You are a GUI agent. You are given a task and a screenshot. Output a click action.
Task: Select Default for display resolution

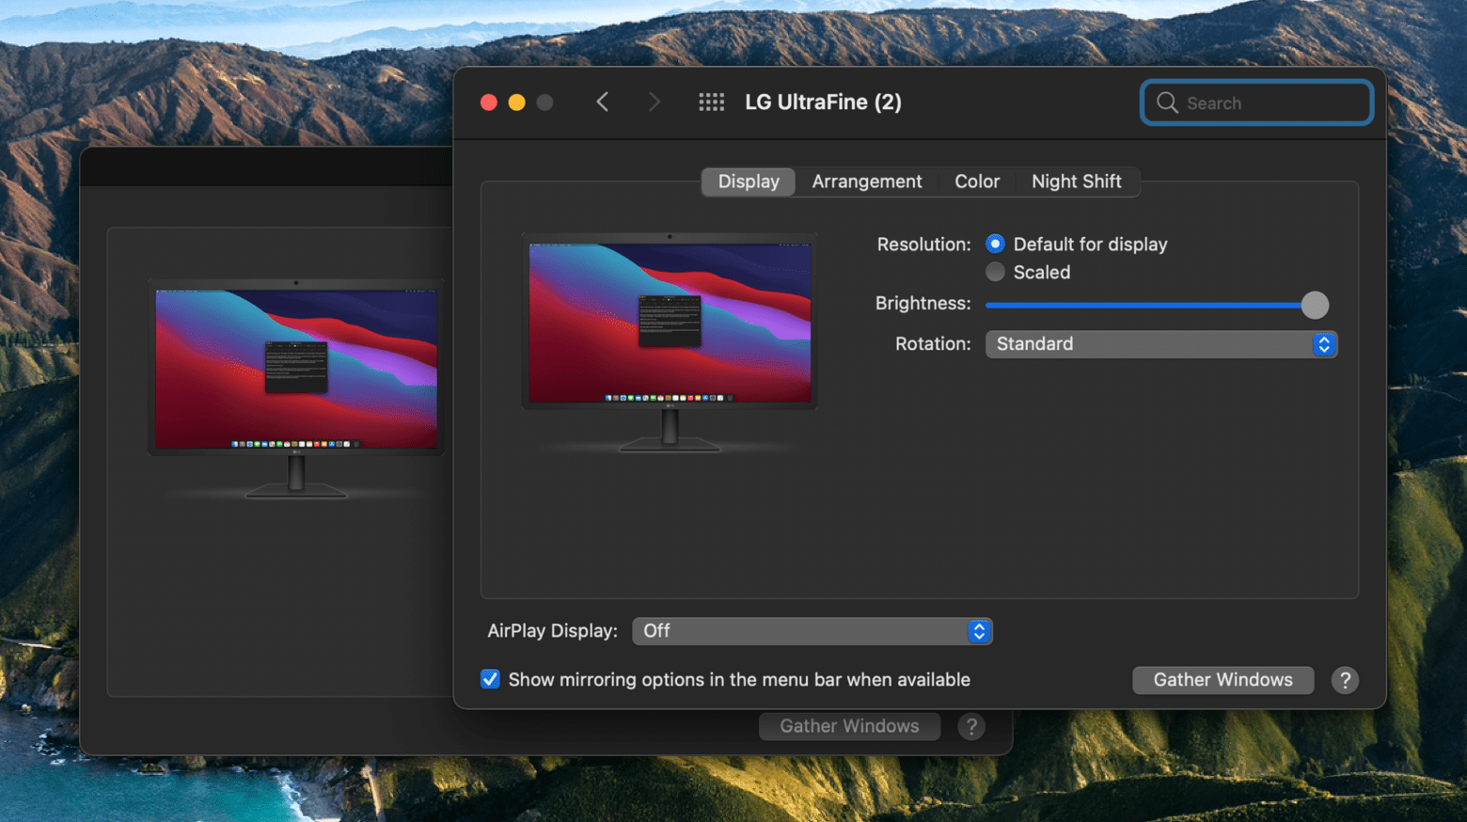click(995, 244)
